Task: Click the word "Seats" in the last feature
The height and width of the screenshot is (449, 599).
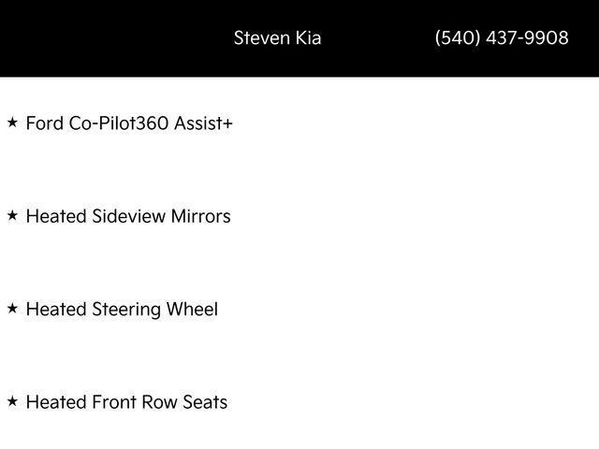Action: 206,402
